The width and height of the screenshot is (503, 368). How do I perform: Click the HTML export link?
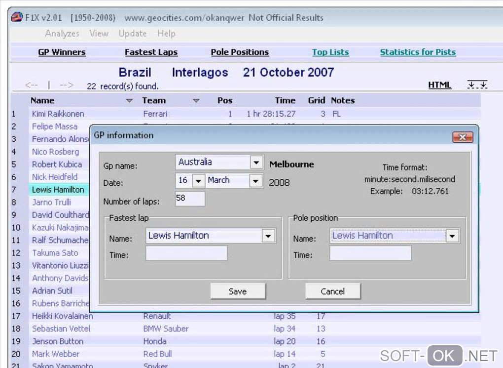click(439, 85)
